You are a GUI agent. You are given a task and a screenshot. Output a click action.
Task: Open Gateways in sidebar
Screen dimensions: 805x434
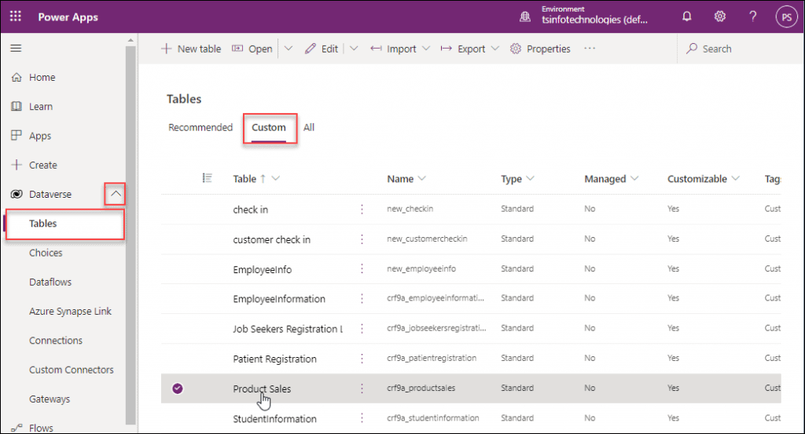coord(50,399)
